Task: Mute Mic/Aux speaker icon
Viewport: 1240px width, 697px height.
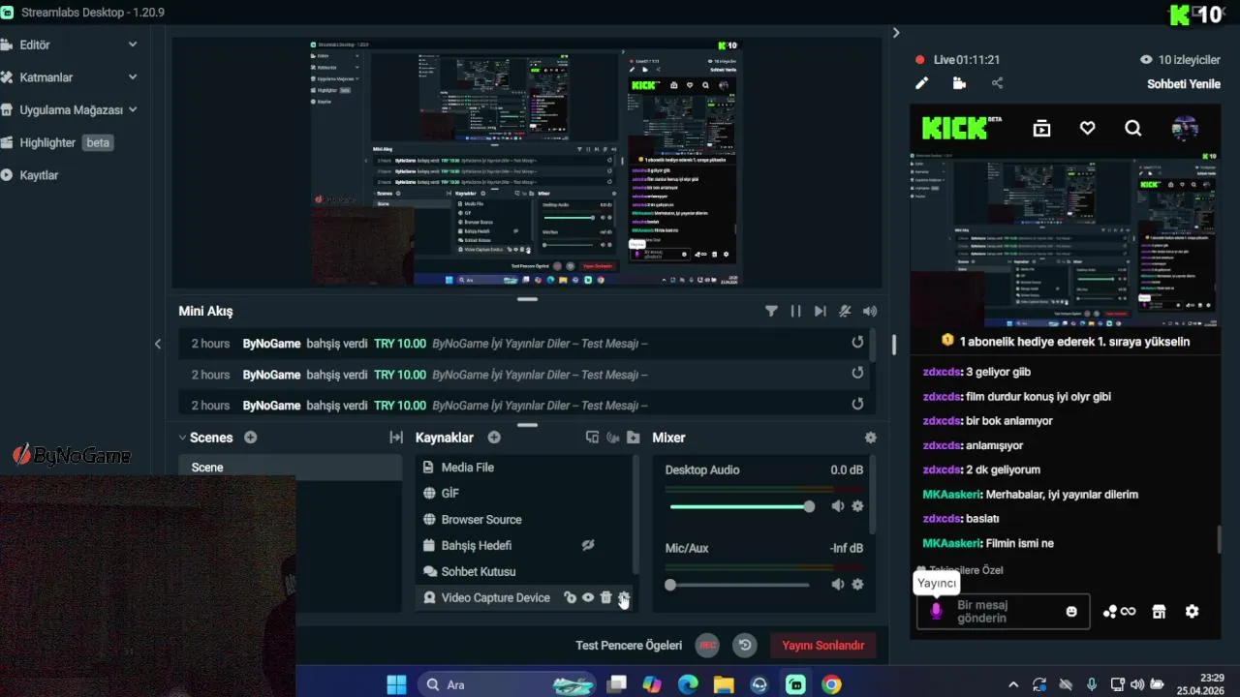Action: (838, 585)
